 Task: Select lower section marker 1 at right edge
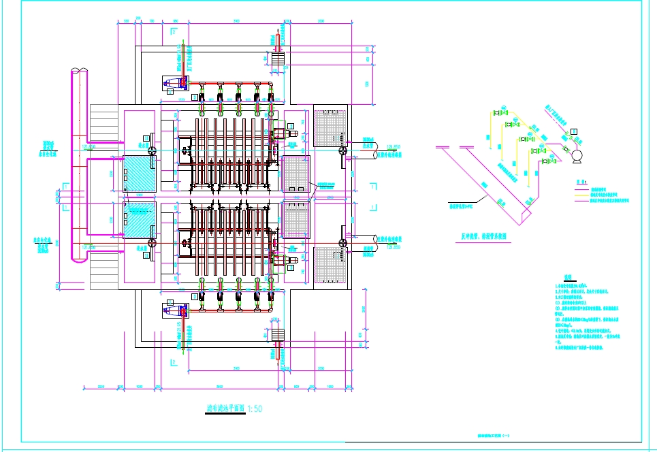coord(373,207)
